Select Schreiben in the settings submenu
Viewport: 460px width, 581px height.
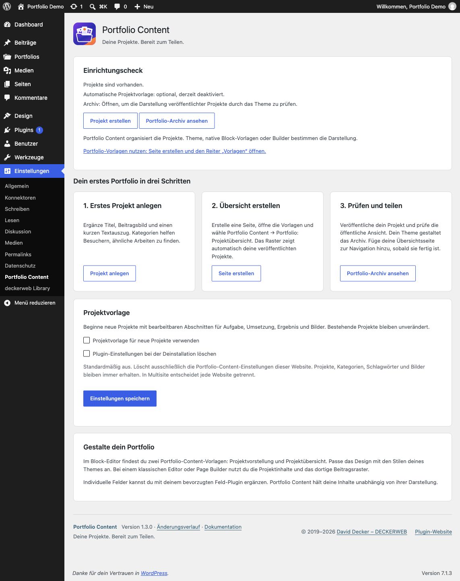(17, 209)
